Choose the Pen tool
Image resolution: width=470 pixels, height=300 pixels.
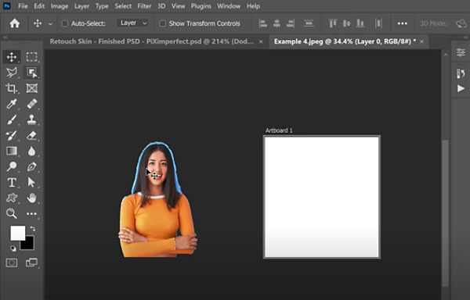31,166
